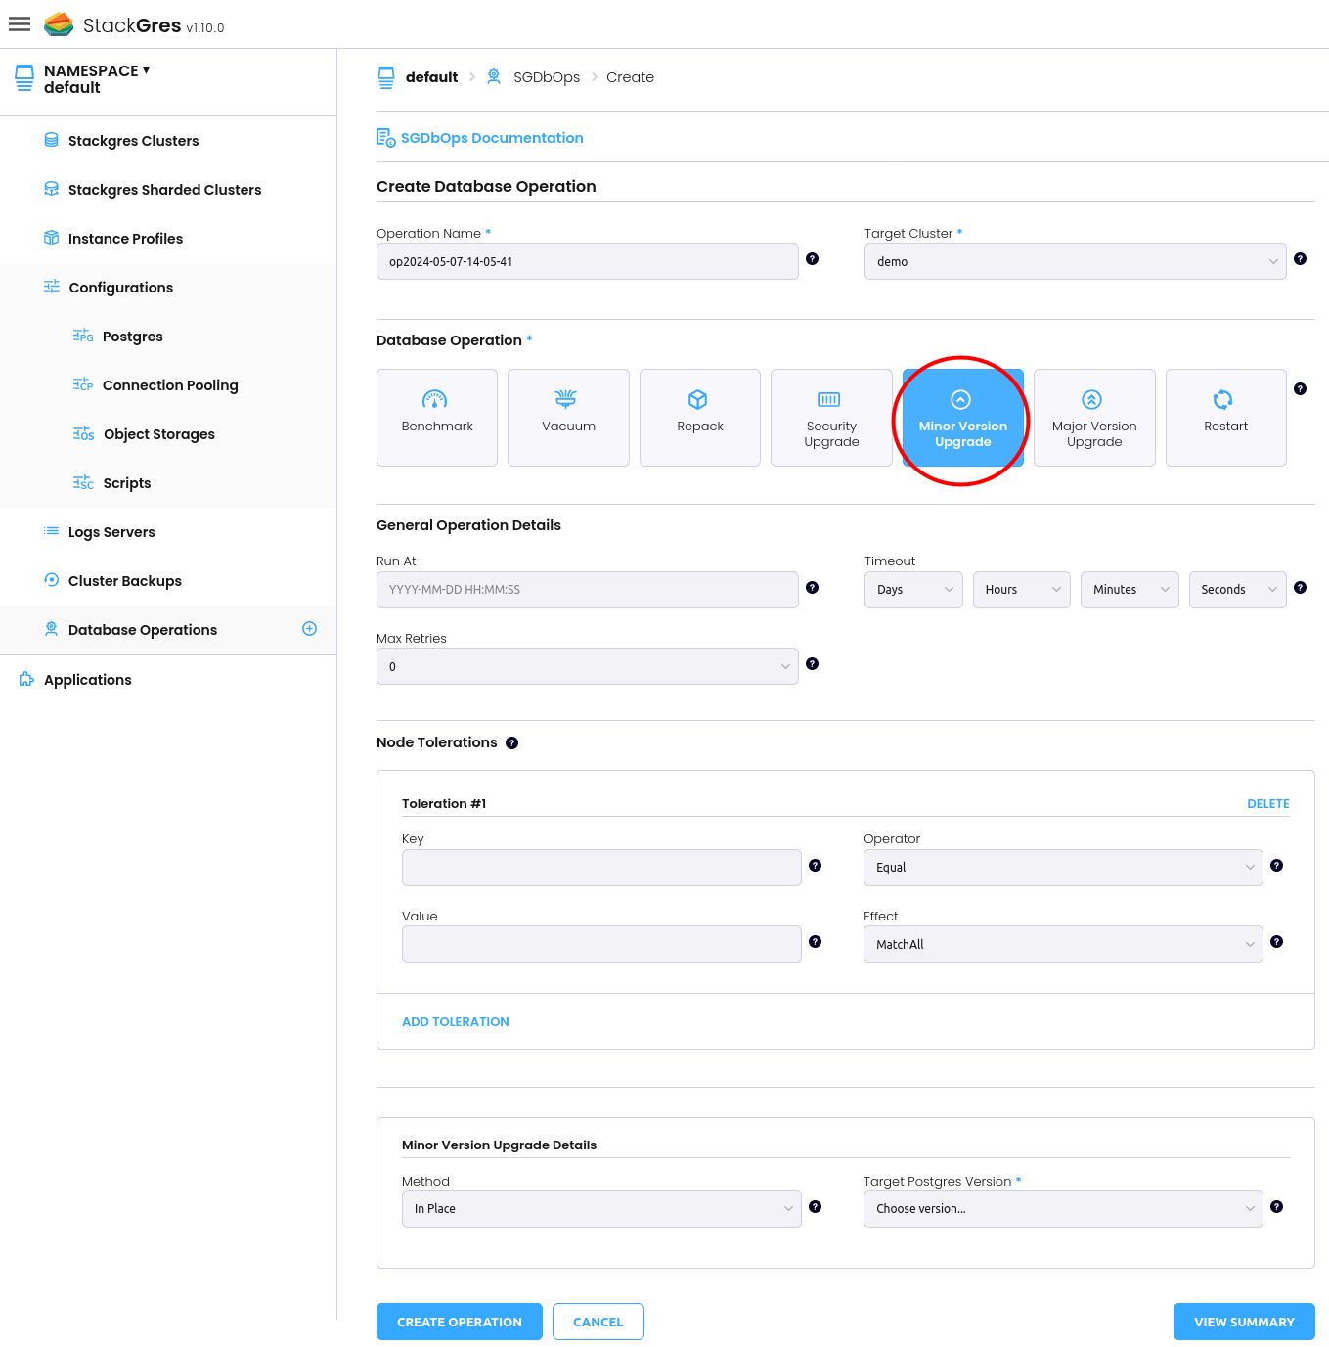Expand the Max Retries dropdown
This screenshot has width=1329, height=1347.
coord(587,667)
